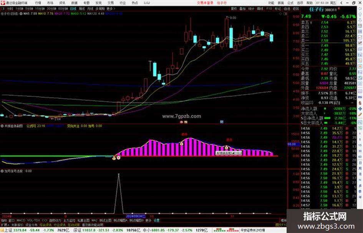Select the VOL-TDX indicator tab

coord(33,220)
